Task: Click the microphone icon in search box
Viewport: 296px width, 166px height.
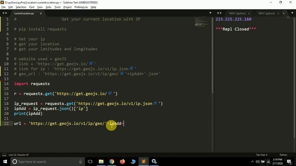Action: click(x=80, y=161)
